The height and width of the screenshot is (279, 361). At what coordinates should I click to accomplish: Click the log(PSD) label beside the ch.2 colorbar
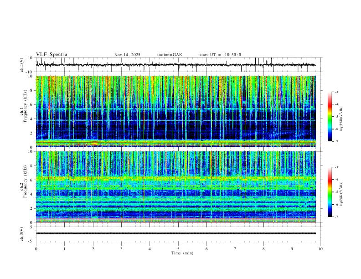pos(341,194)
